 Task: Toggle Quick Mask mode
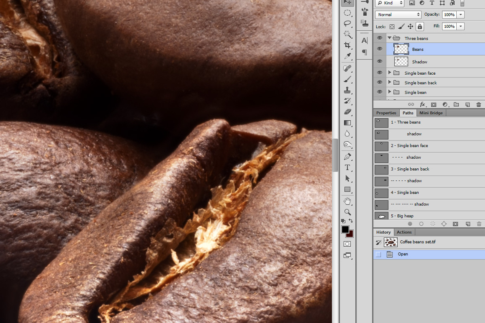(x=347, y=244)
